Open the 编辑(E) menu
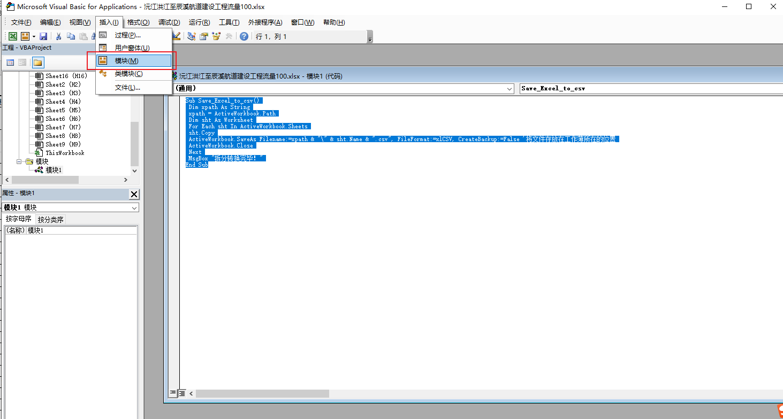Screen dimensions: 783x419 click(50, 22)
